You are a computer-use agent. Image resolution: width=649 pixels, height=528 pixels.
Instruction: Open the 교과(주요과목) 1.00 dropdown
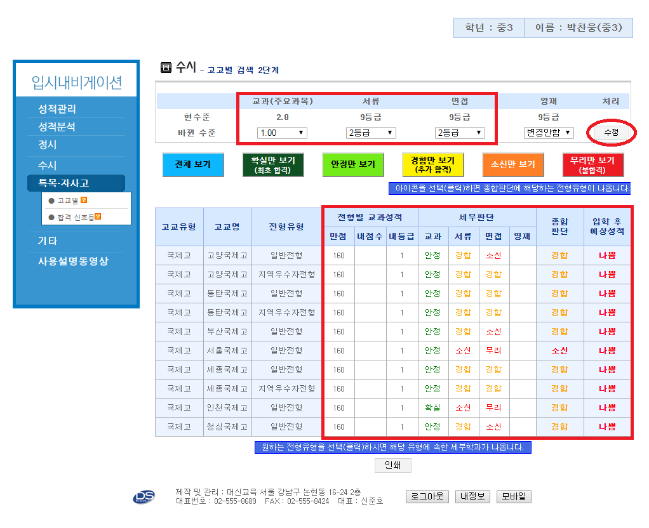coord(282,133)
